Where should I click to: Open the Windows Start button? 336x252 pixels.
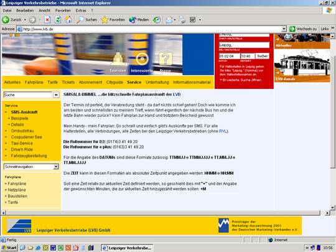9,248
